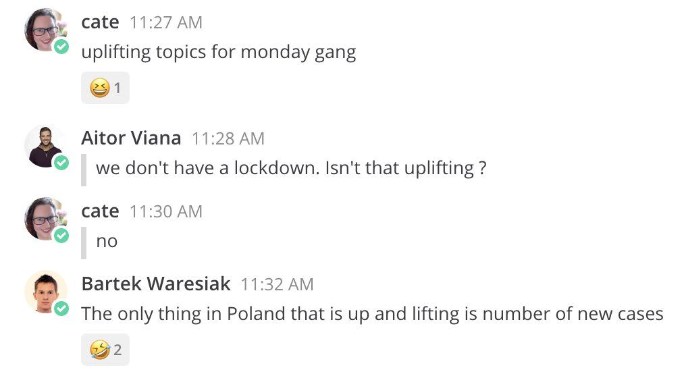Click the laughing emoji reaction under cate's message
This screenshot has height=372, width=684.
click(x=105, y=88)
